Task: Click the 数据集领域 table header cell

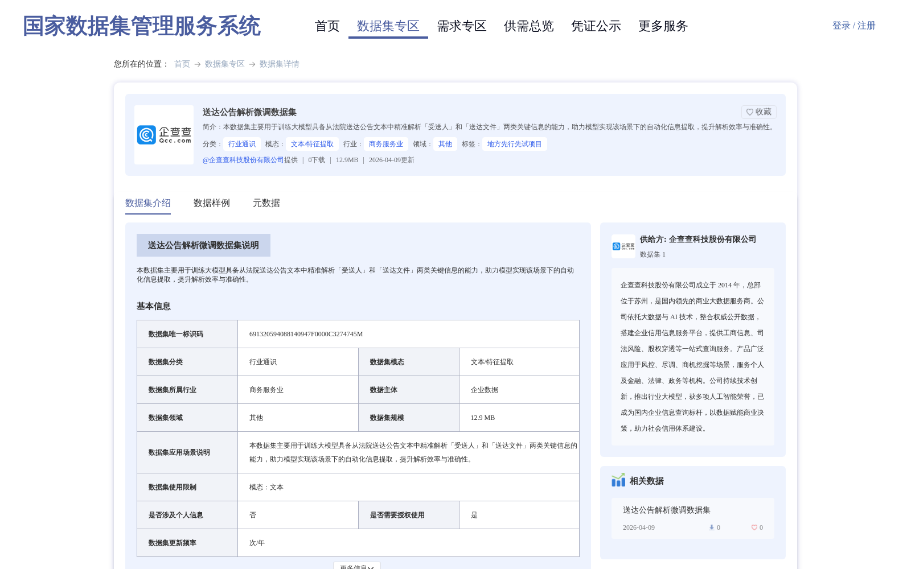Action: 187,418
